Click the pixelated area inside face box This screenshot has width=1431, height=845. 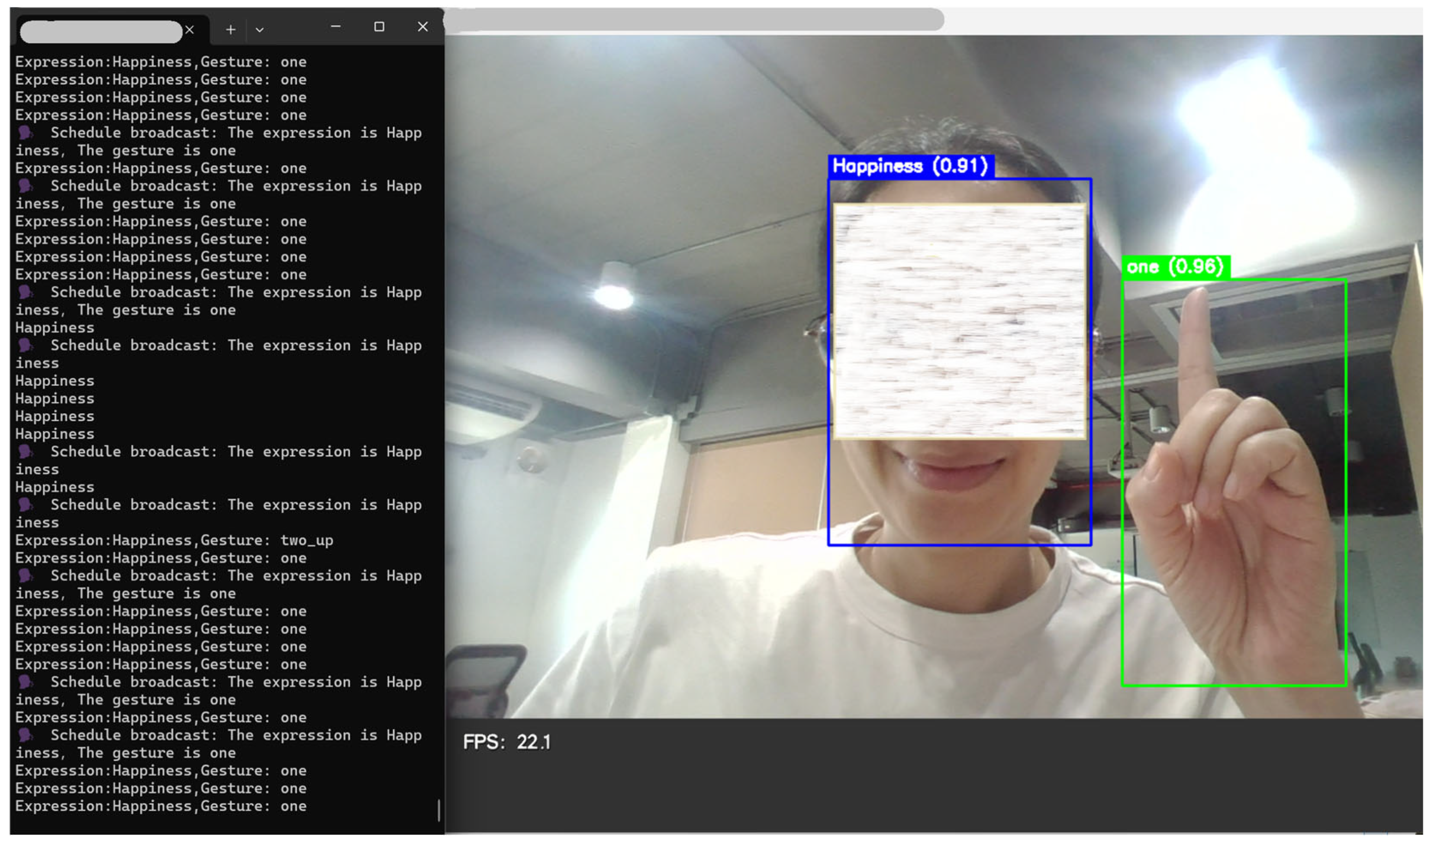[959, 322]
